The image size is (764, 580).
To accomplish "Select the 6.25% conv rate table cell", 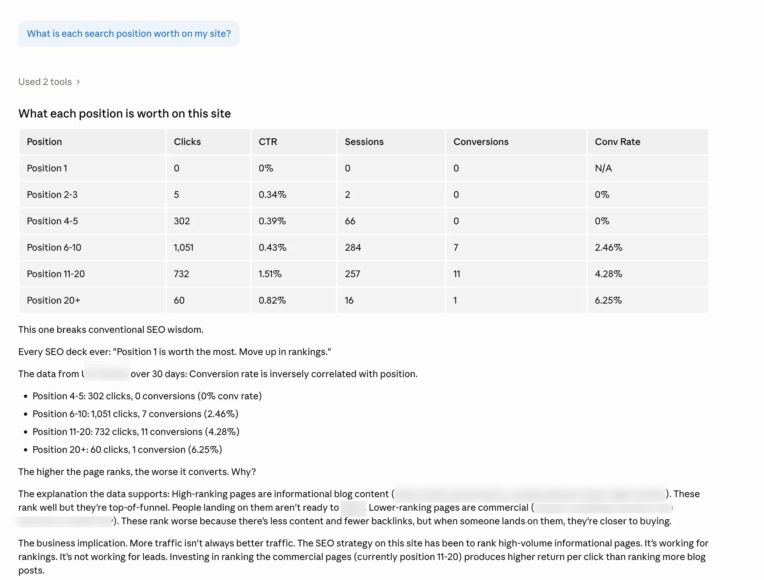I will click(608, 300).
